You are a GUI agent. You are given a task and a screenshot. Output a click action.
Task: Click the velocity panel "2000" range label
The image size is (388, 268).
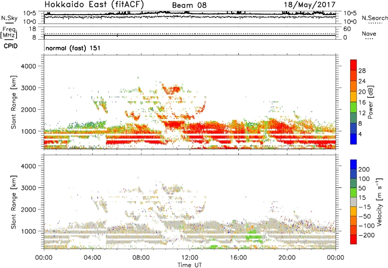point(29,209)
